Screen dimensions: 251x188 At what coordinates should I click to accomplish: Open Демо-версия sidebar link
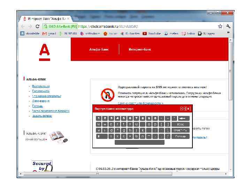41,101
